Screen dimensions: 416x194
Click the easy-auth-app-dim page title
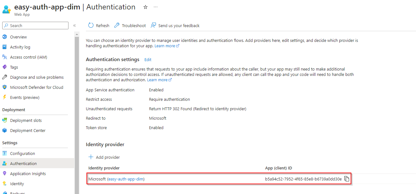click(47, 7)
